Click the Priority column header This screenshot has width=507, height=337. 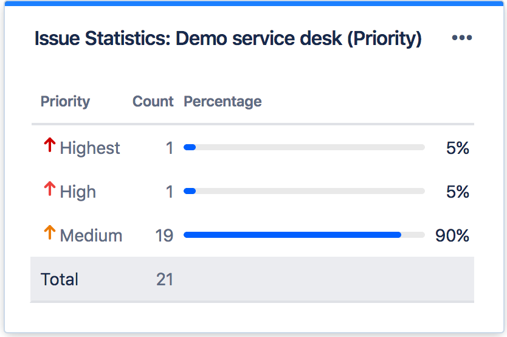65,102
